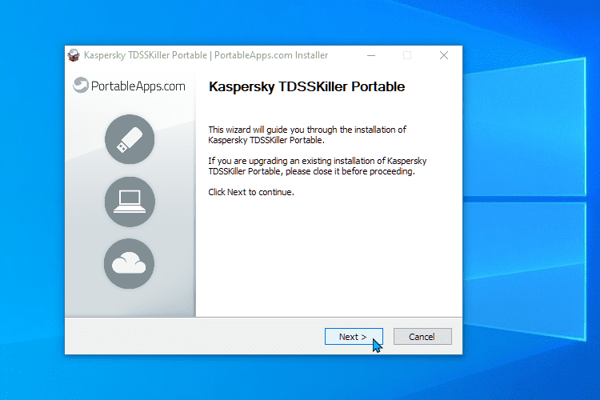Click the cloud icon in the sidebar
This screenshot has height=400, width=600.
[x=129, y=264]
